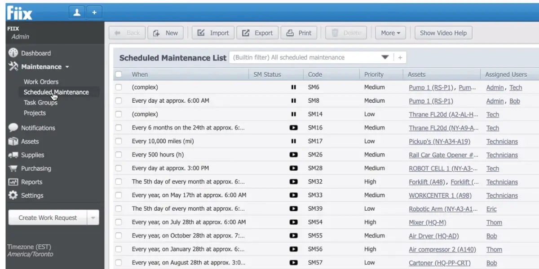
Task: Click the running status icon for SM32
Action: [x=294, y=182]
